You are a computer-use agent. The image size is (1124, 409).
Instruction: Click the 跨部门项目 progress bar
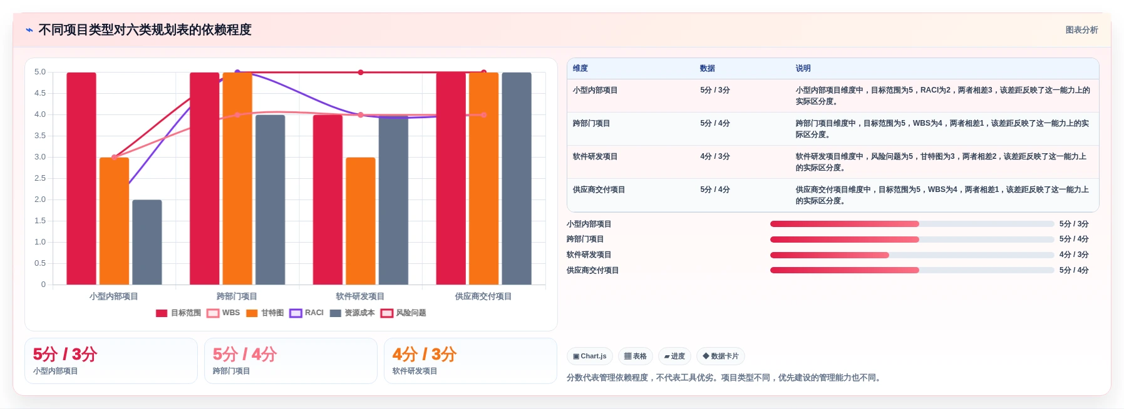coord(912,240)
